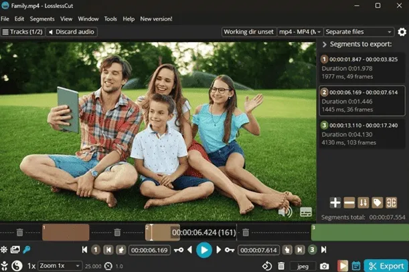The image size is (409, 272).
Task: Click timeline trash icon before segment 1
Action: click(20, 232)
